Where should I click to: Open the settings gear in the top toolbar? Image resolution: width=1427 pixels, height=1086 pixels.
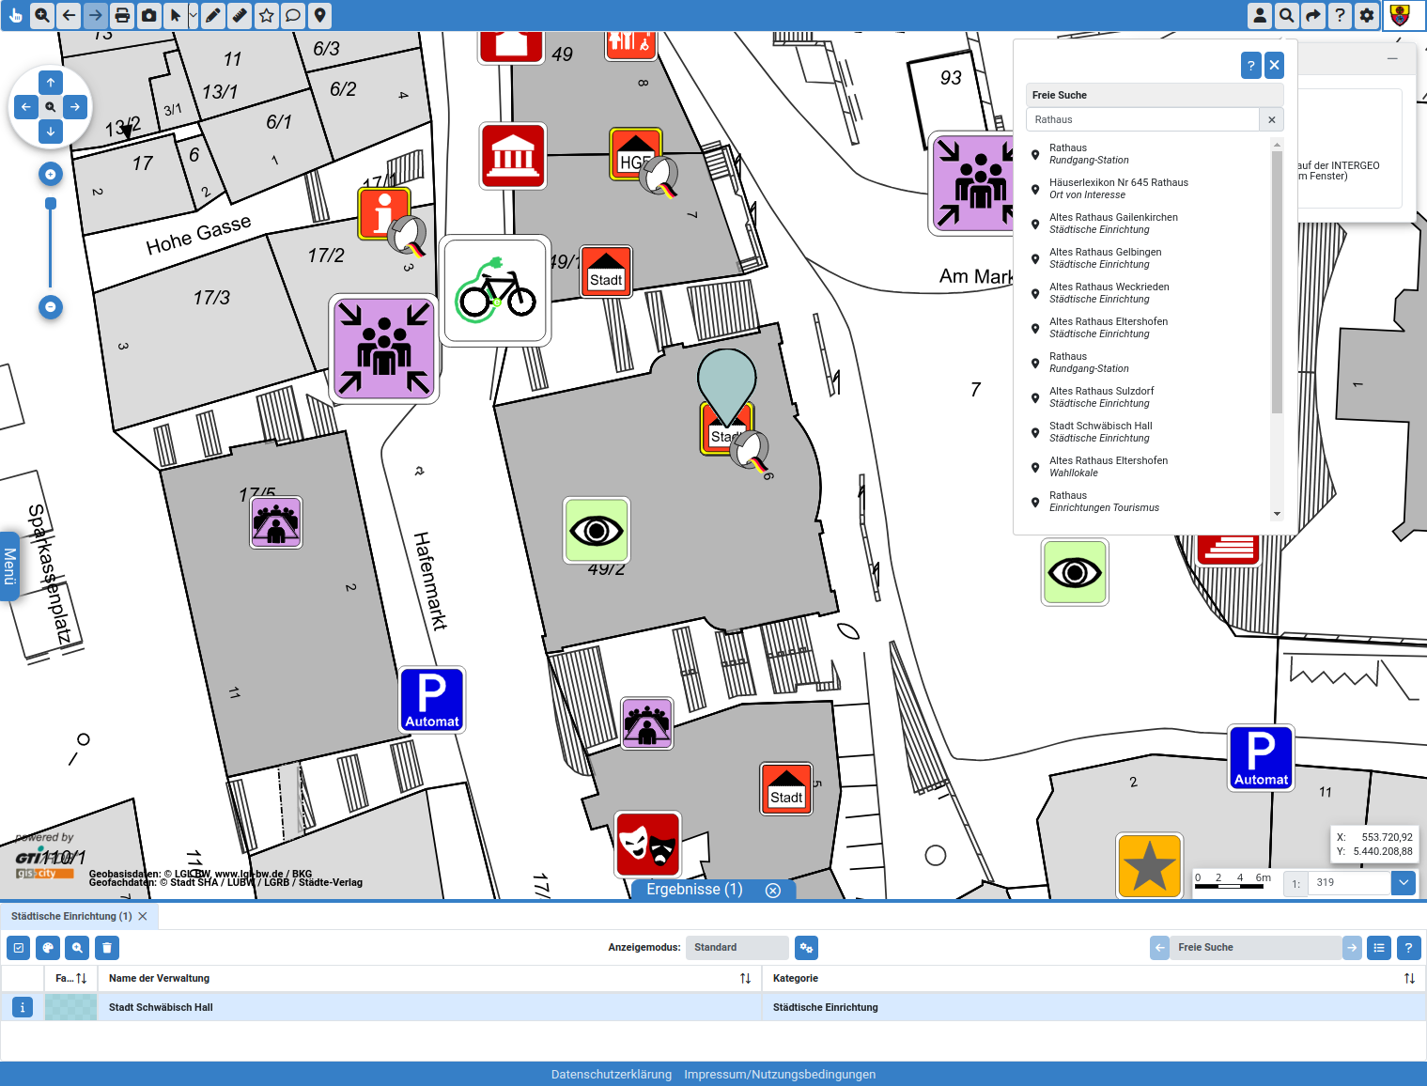(x=1366, y=15)
